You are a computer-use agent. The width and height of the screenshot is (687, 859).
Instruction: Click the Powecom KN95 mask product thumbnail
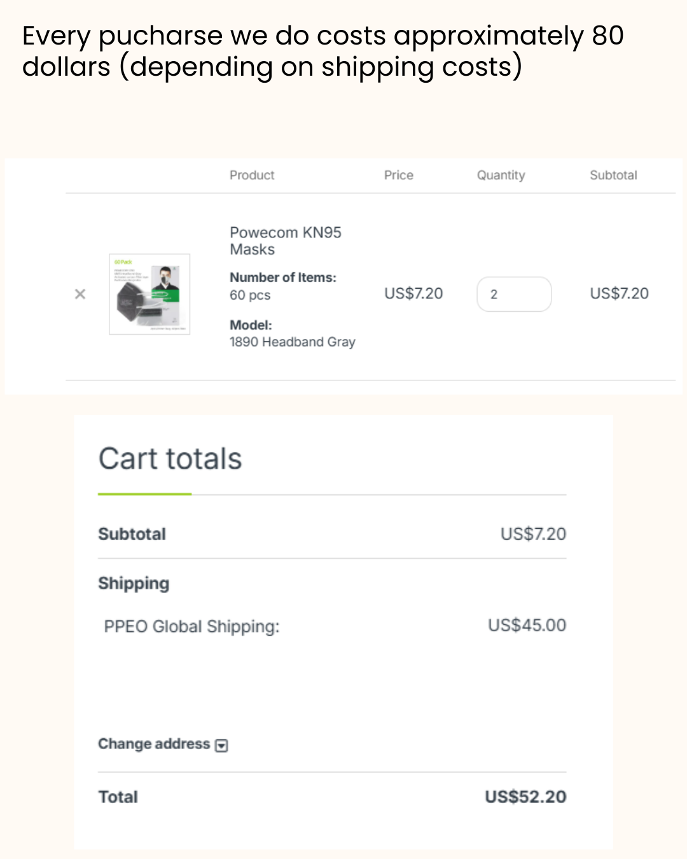149,294
